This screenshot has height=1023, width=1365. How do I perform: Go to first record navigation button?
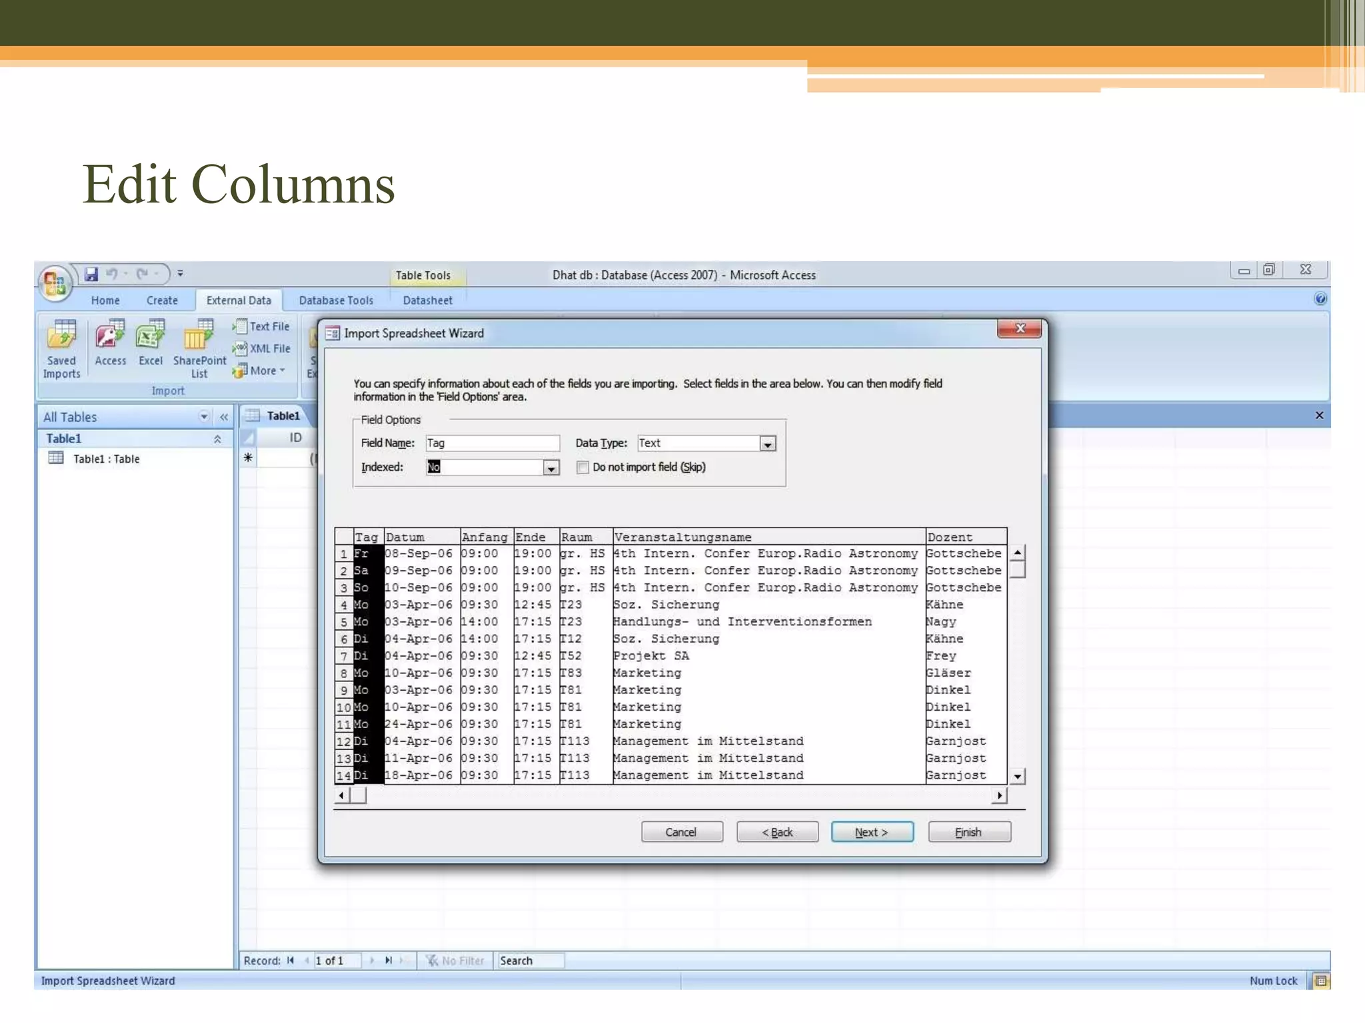[290, 960]
